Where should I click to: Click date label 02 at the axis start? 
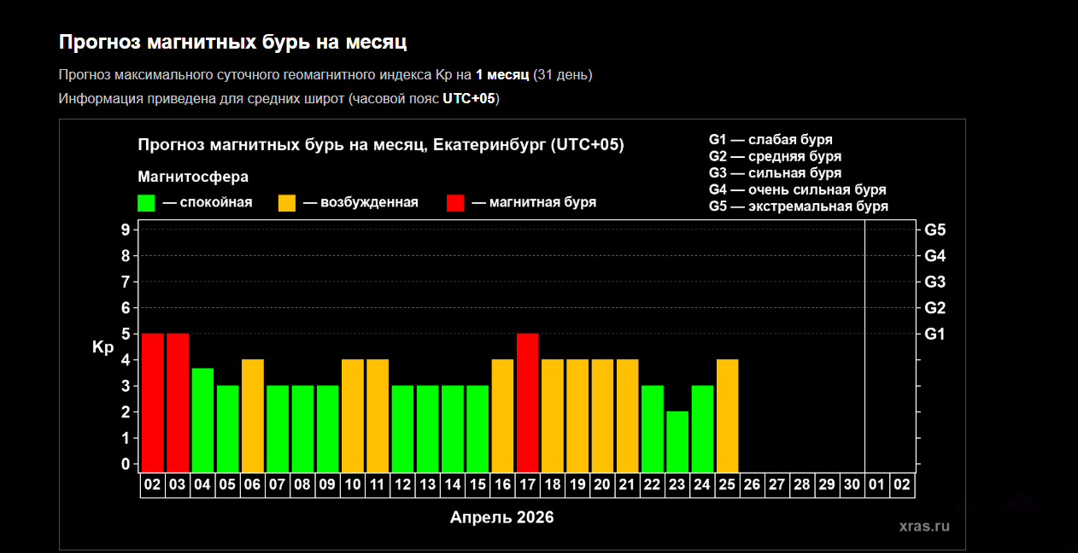(153, 485)
